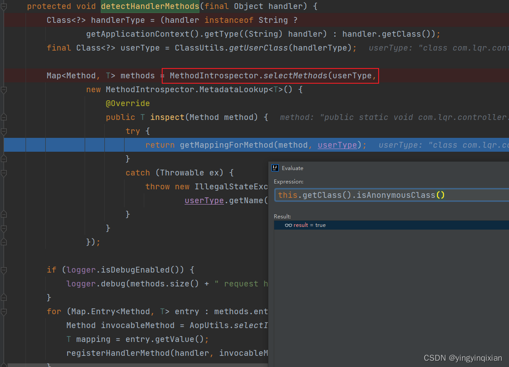Screen dimensions: 509x367
Task: Click 'isAnonymousClass' in the Expression field
Action: coord(396,195)
